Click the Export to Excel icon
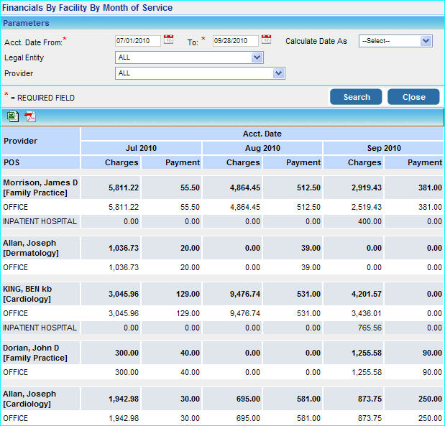 13,117
